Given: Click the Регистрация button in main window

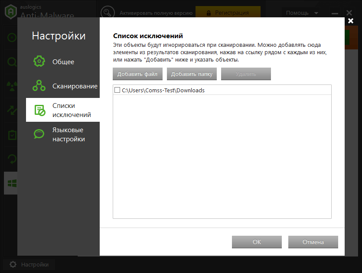Looking at the screenshot, I should 228,13.
